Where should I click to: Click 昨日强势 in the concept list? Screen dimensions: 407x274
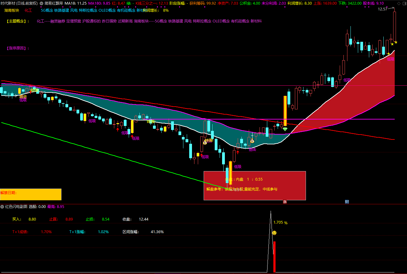click(x=109, y=21)
